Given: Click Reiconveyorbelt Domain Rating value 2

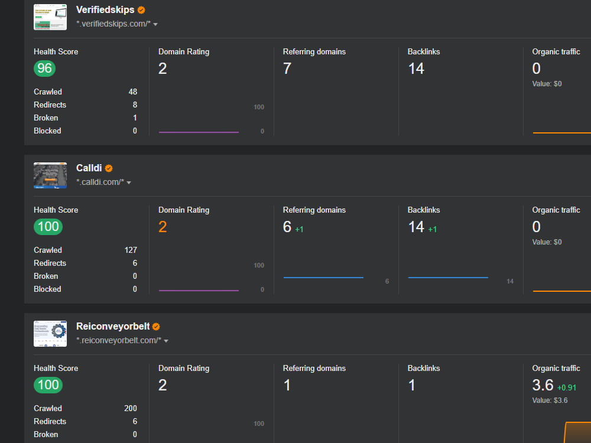Looking at the screenshot, I should 163,385.
